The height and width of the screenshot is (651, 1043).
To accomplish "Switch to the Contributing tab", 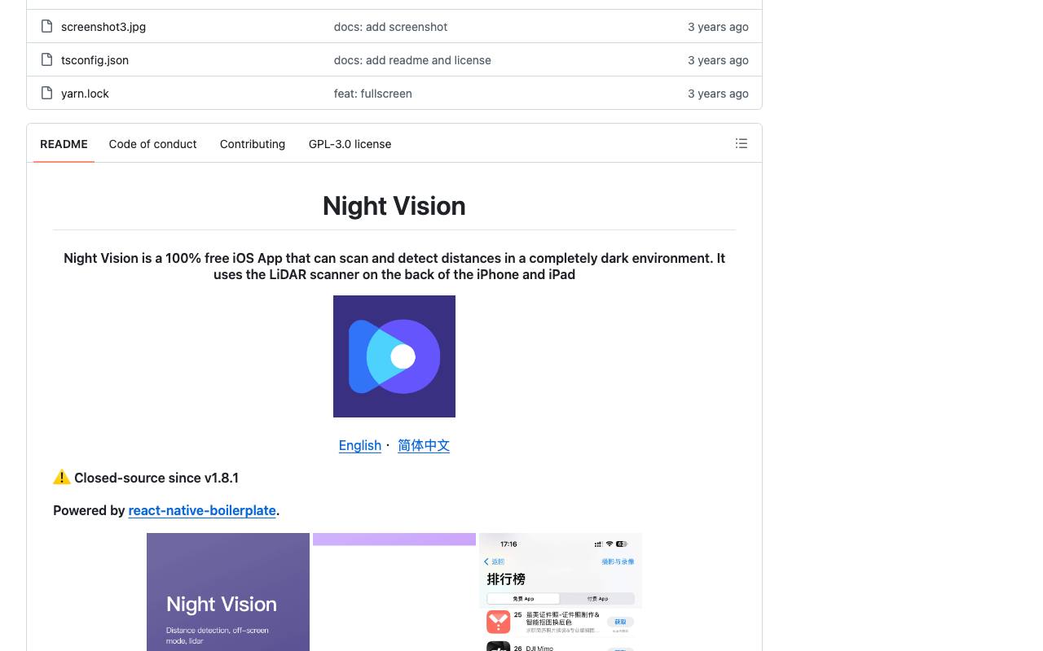I will coord(253,144).
